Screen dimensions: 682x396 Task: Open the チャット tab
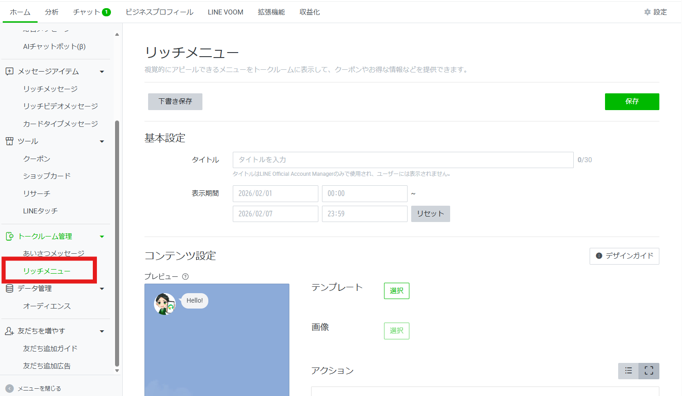tap(91, 12)
